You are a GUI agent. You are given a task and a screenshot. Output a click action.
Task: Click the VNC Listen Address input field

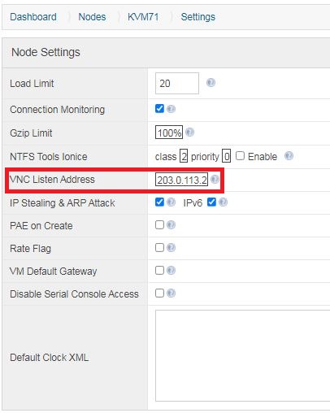coord(181,180)
